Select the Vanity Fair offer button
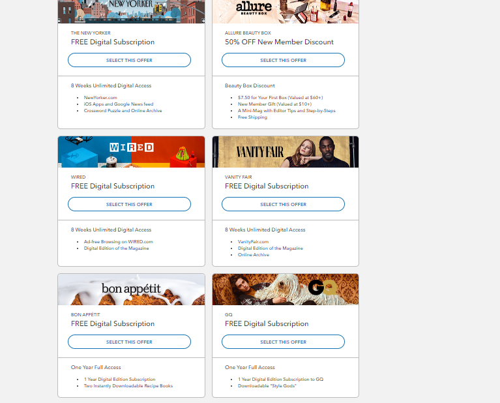This screenshot has width=500, height=403. coord(283,204)
